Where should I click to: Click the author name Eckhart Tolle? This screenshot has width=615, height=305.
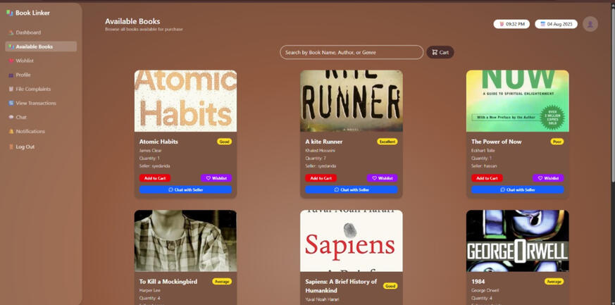pos(483,151)
